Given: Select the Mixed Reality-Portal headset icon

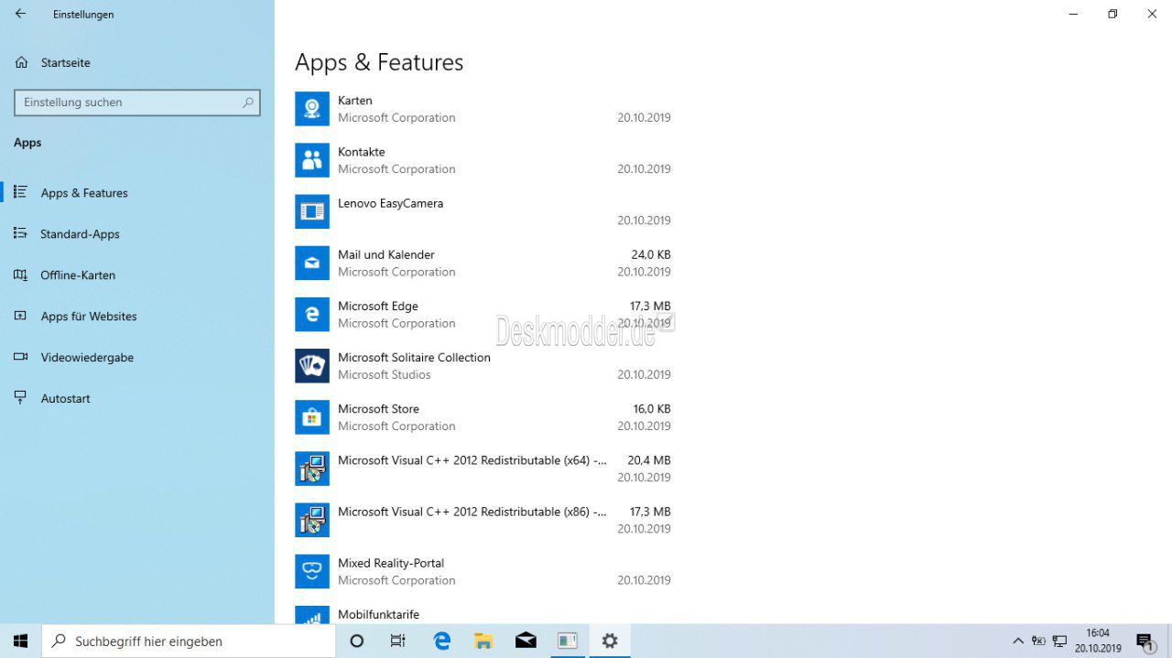Looking at the screenshot, I should click(312, 571).
